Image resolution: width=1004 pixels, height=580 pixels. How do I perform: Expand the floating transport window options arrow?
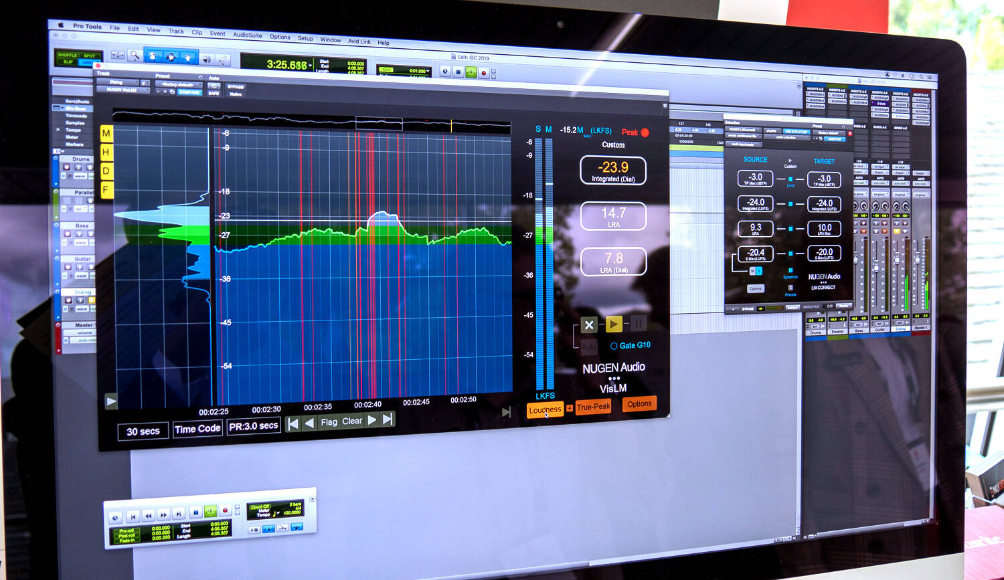313,499
